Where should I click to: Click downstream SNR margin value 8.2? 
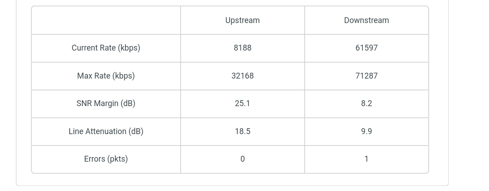[366, 103]
